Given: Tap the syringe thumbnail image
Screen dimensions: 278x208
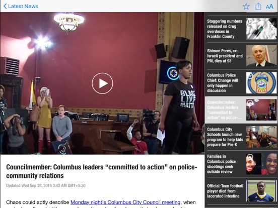Looking at the screenshot, I should click(261, 29).
